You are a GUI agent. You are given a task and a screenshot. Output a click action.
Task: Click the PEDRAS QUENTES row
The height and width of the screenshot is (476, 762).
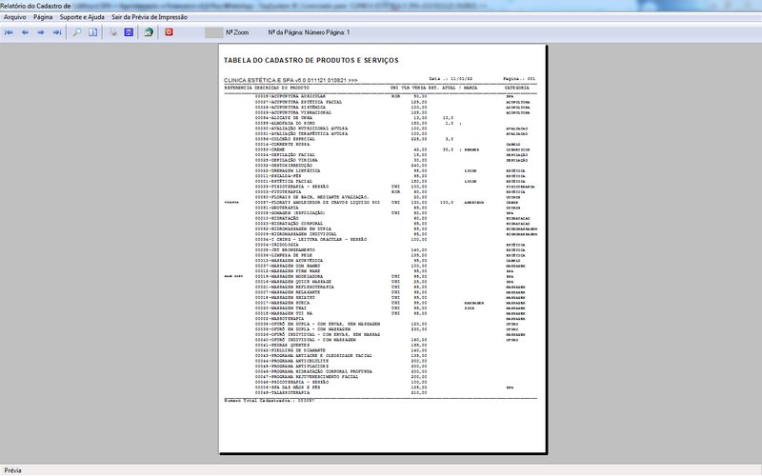[380, 346]
